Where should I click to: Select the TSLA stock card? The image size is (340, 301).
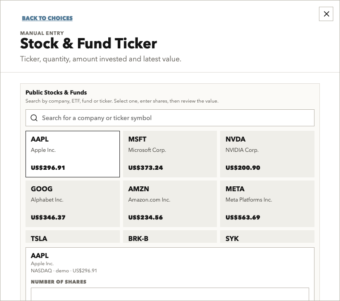click(x=72, y=236)
